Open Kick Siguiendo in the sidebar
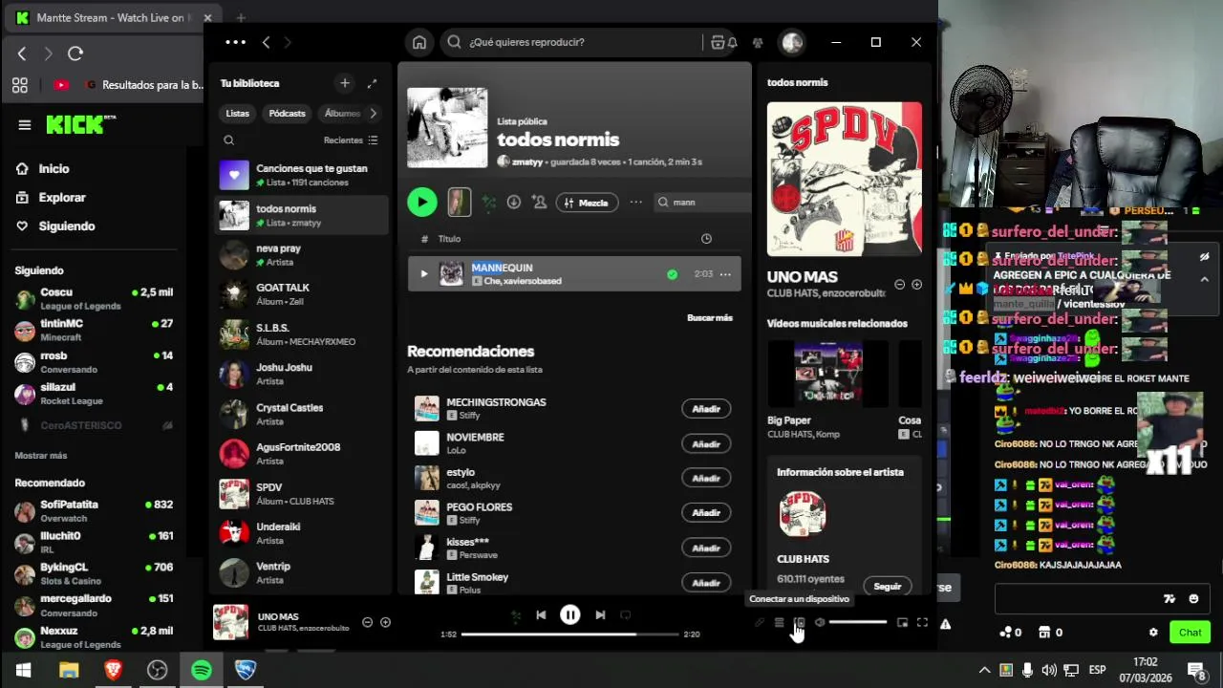The width and height of the screenshot is (1223, 688). (x=67, y=226)
